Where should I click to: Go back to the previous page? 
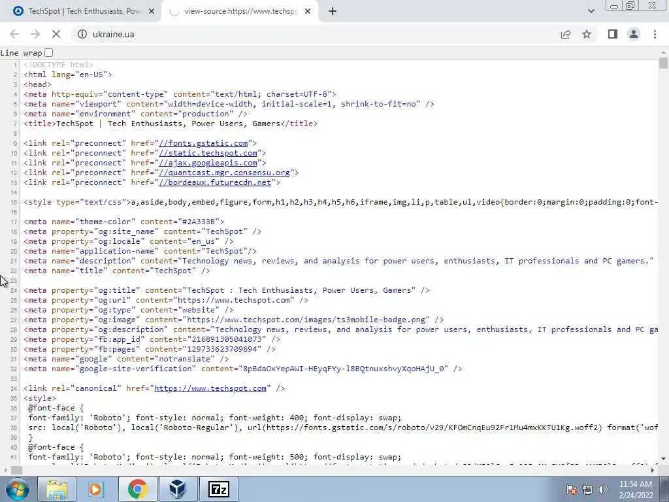click(x=14, y=34)
